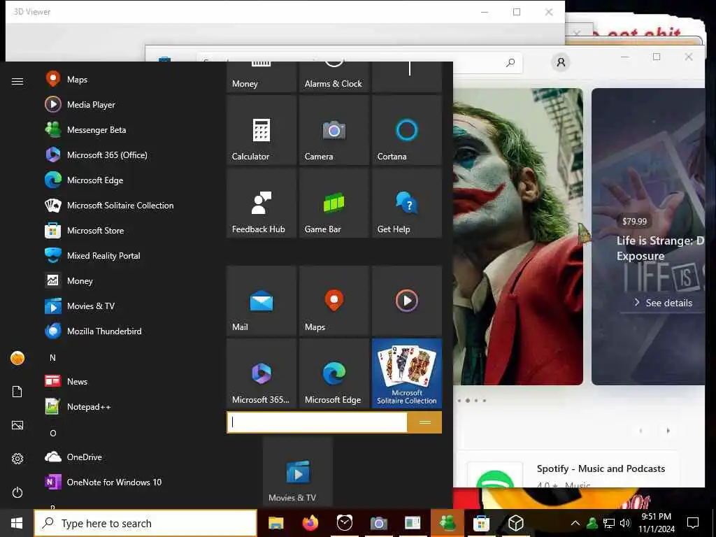Open the Movies & TV tile
Viewport: 716px width, 537px height.
pyautogui.click(x=297, y=471)
